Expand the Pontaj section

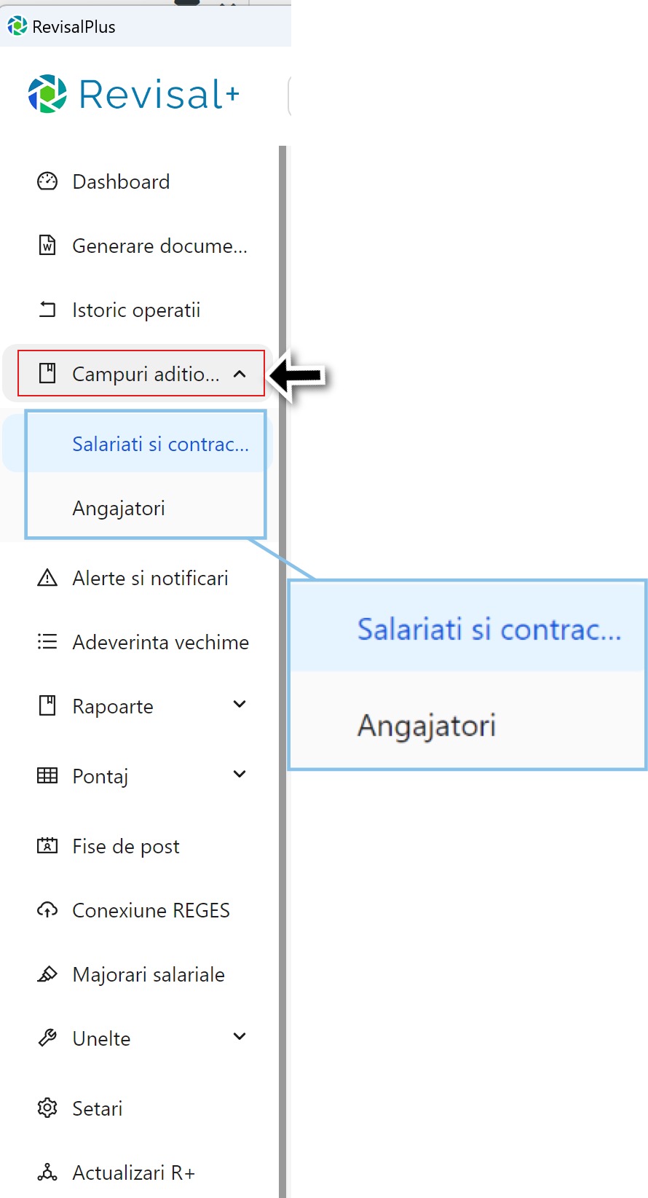[239, 775]
